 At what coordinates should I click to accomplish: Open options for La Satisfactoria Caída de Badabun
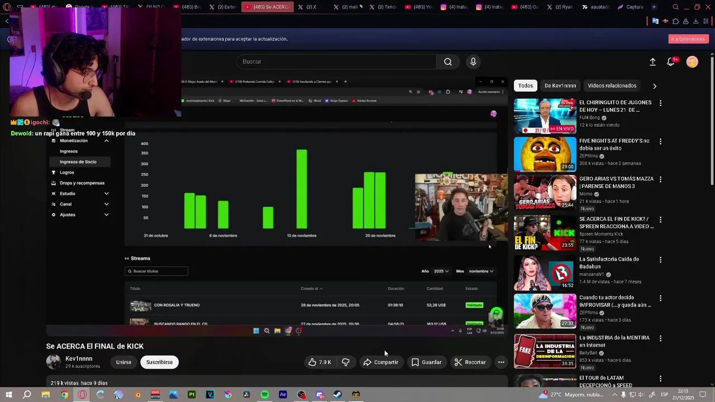[660, 260]
